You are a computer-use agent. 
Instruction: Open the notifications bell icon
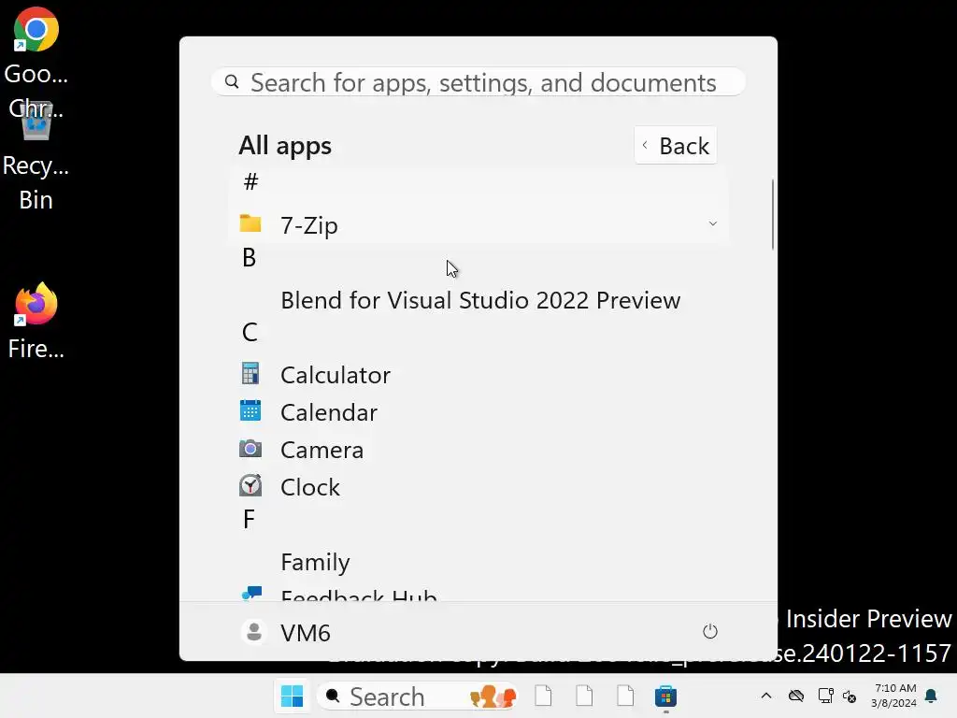click(931, 696)
